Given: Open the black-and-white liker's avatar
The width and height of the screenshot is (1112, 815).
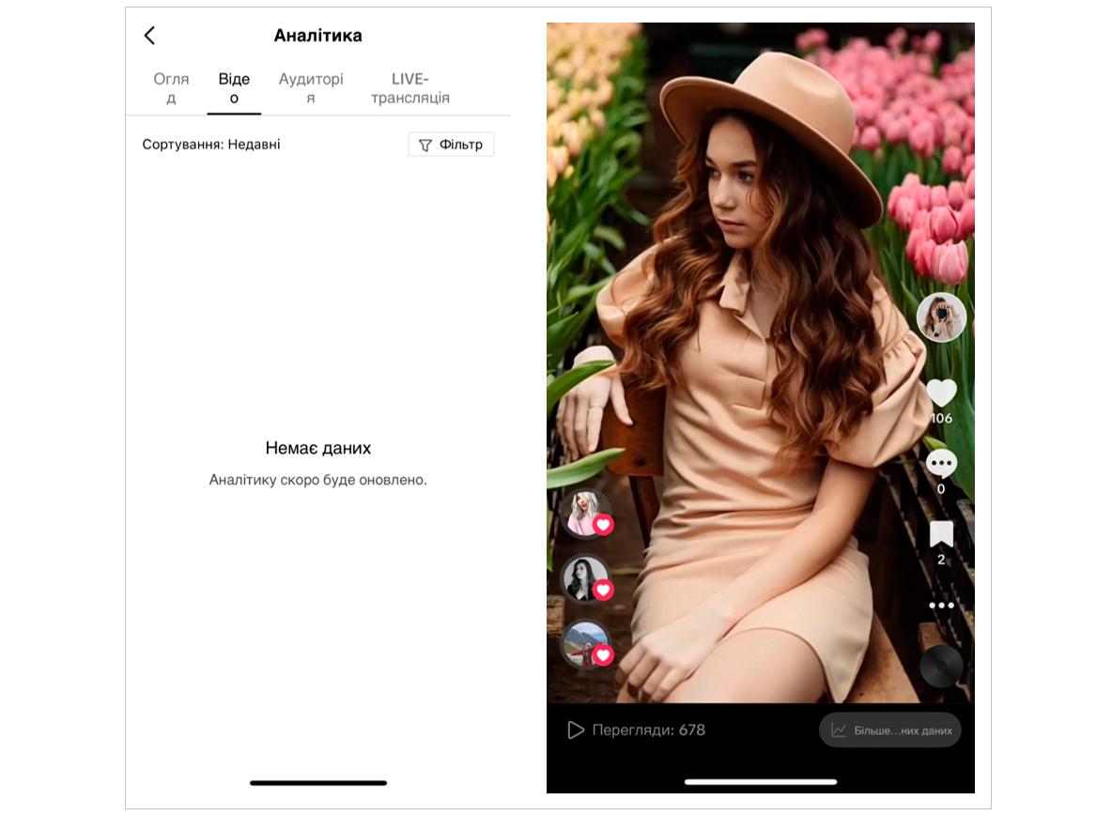Looking at the screenshot, I should 584,577.
